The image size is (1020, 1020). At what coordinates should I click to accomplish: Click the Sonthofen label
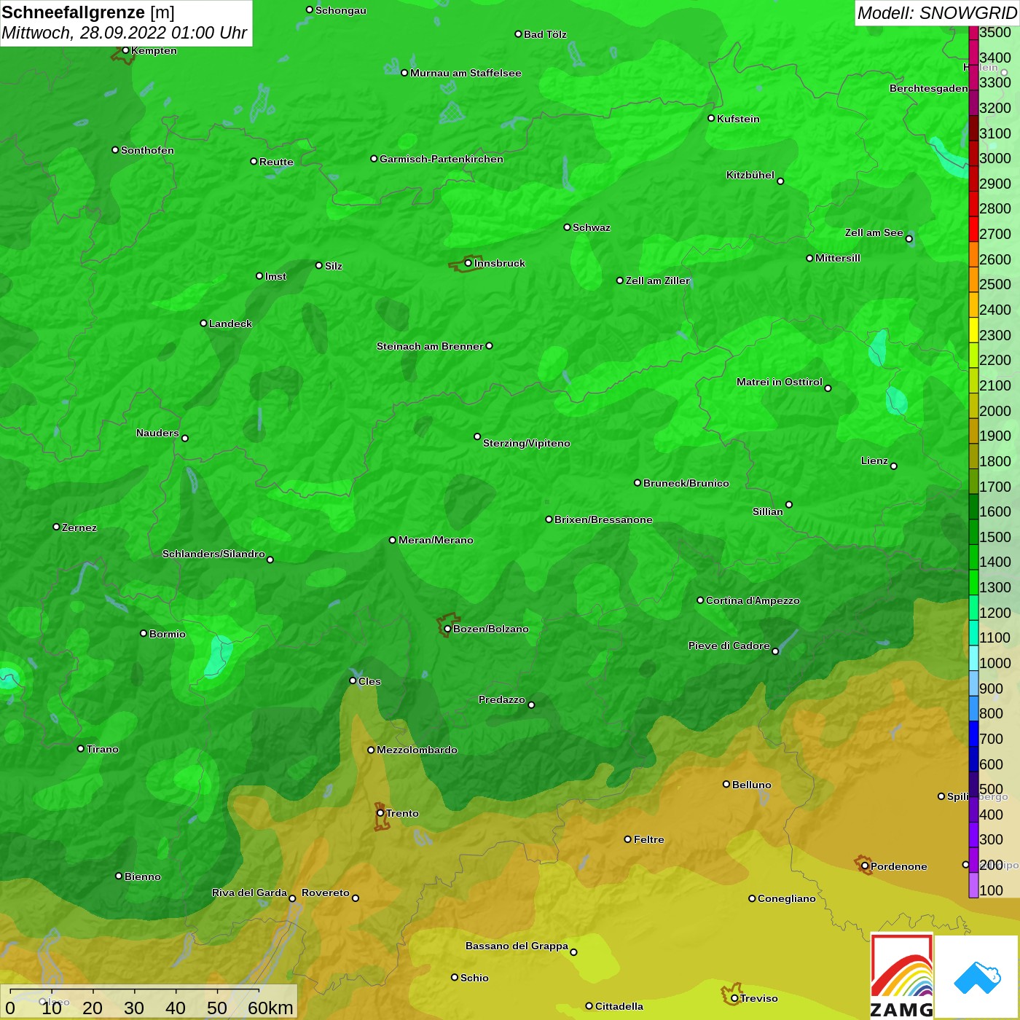pyautogui.click(x=147, y=150)
